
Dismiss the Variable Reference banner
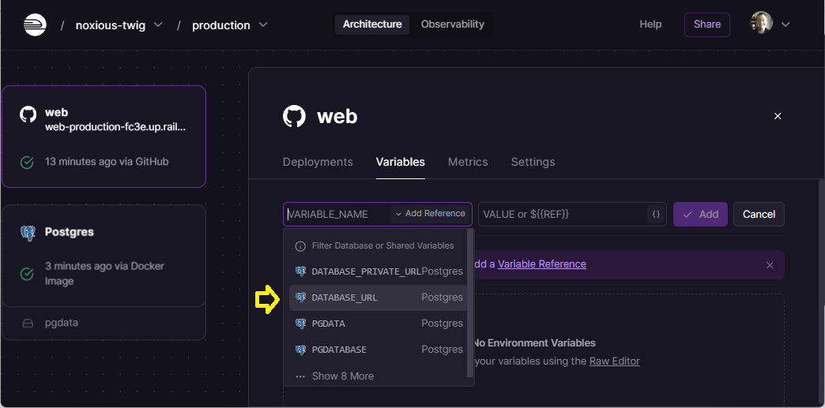(x=770, y=265)
